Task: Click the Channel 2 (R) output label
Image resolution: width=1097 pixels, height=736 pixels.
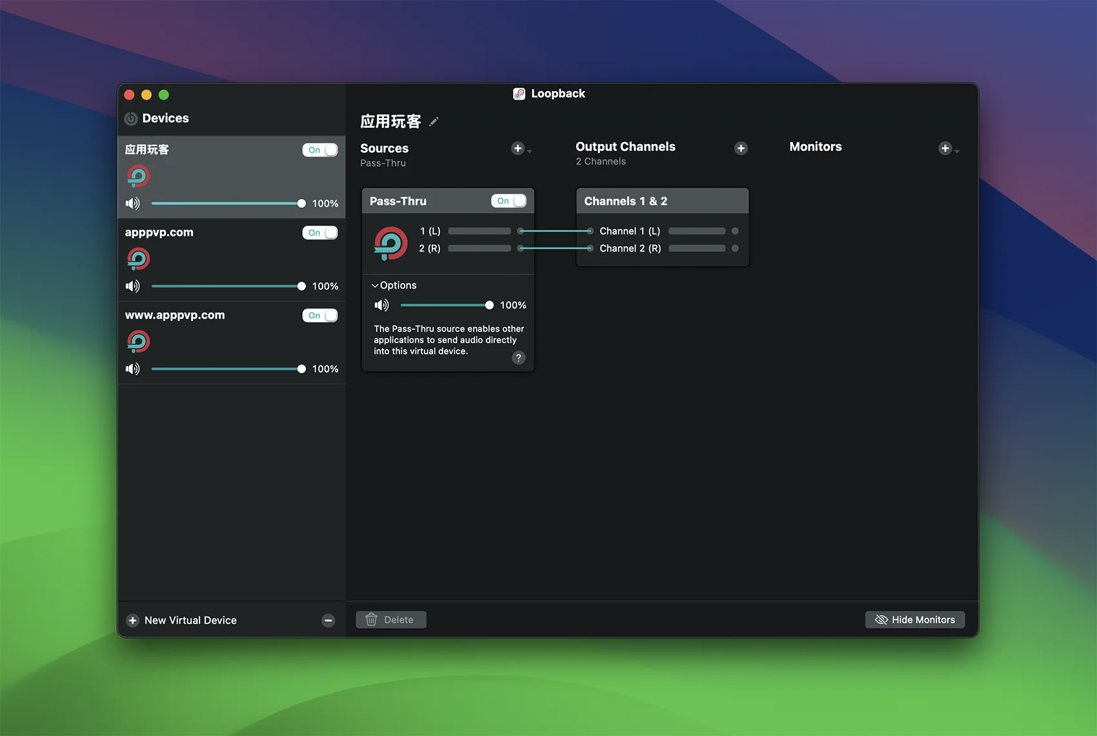Action: (630, 249)
